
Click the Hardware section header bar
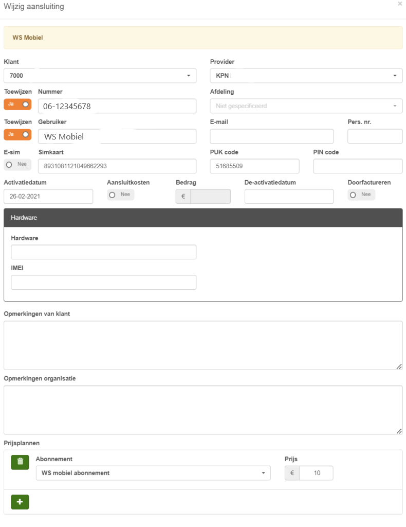(203, 218)
